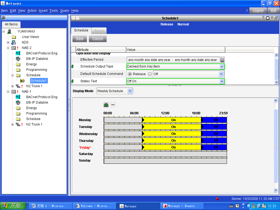This screenshot has width=280, height=210.
Task: Select the Release radio button
Action: [x=130, y=74]
